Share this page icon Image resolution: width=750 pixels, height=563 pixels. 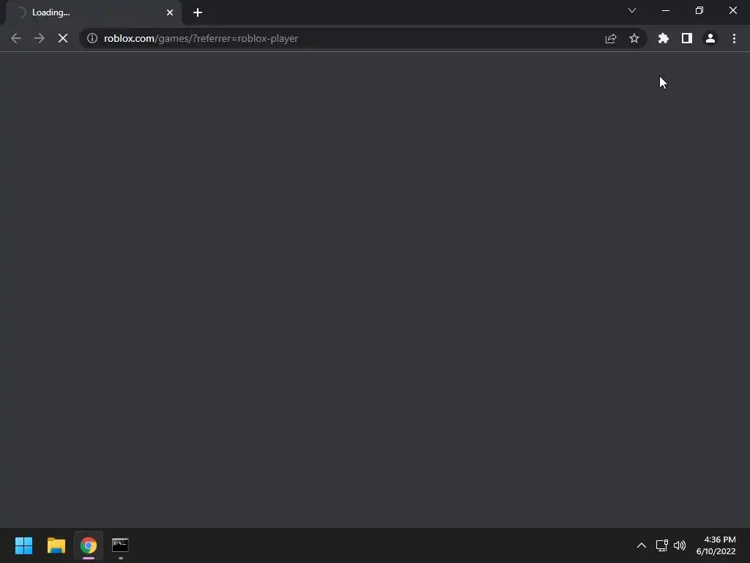610,38
